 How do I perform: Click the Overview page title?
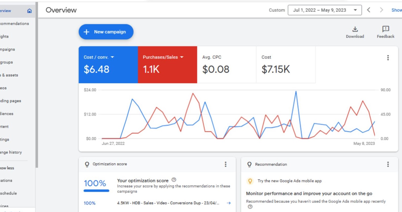coord(61,10)
